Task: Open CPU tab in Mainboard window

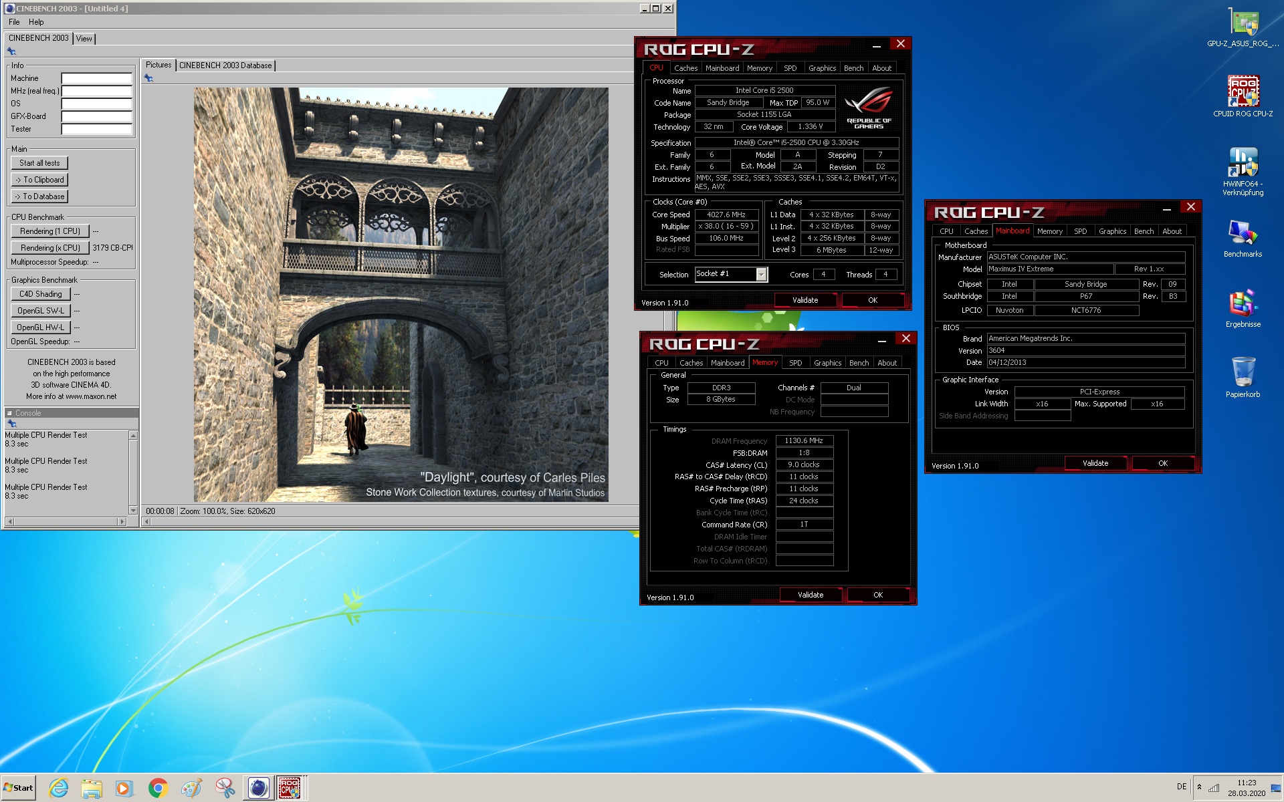Action: pyautogui.click(x=946, y=231)
